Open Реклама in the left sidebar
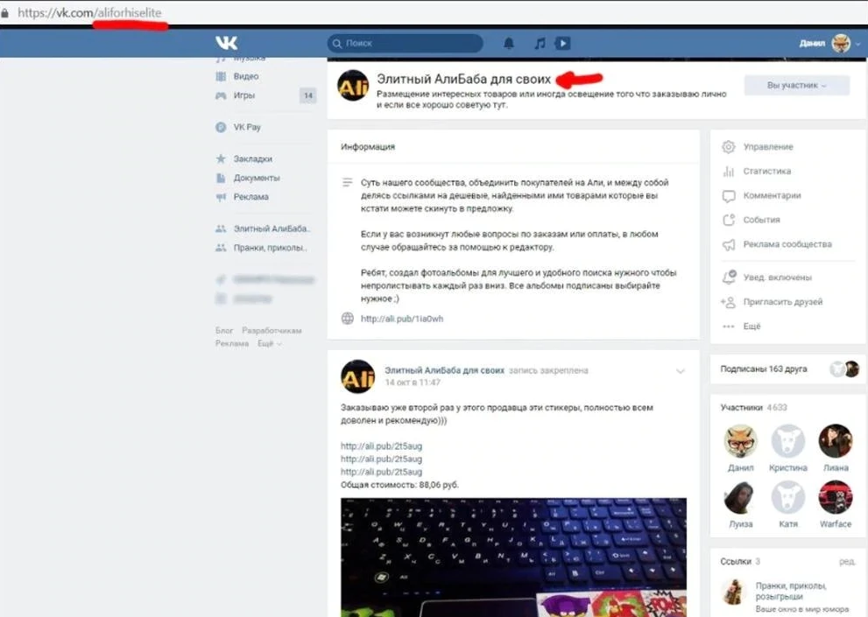The width and height of the screenshot is (868, 617). 251,196
